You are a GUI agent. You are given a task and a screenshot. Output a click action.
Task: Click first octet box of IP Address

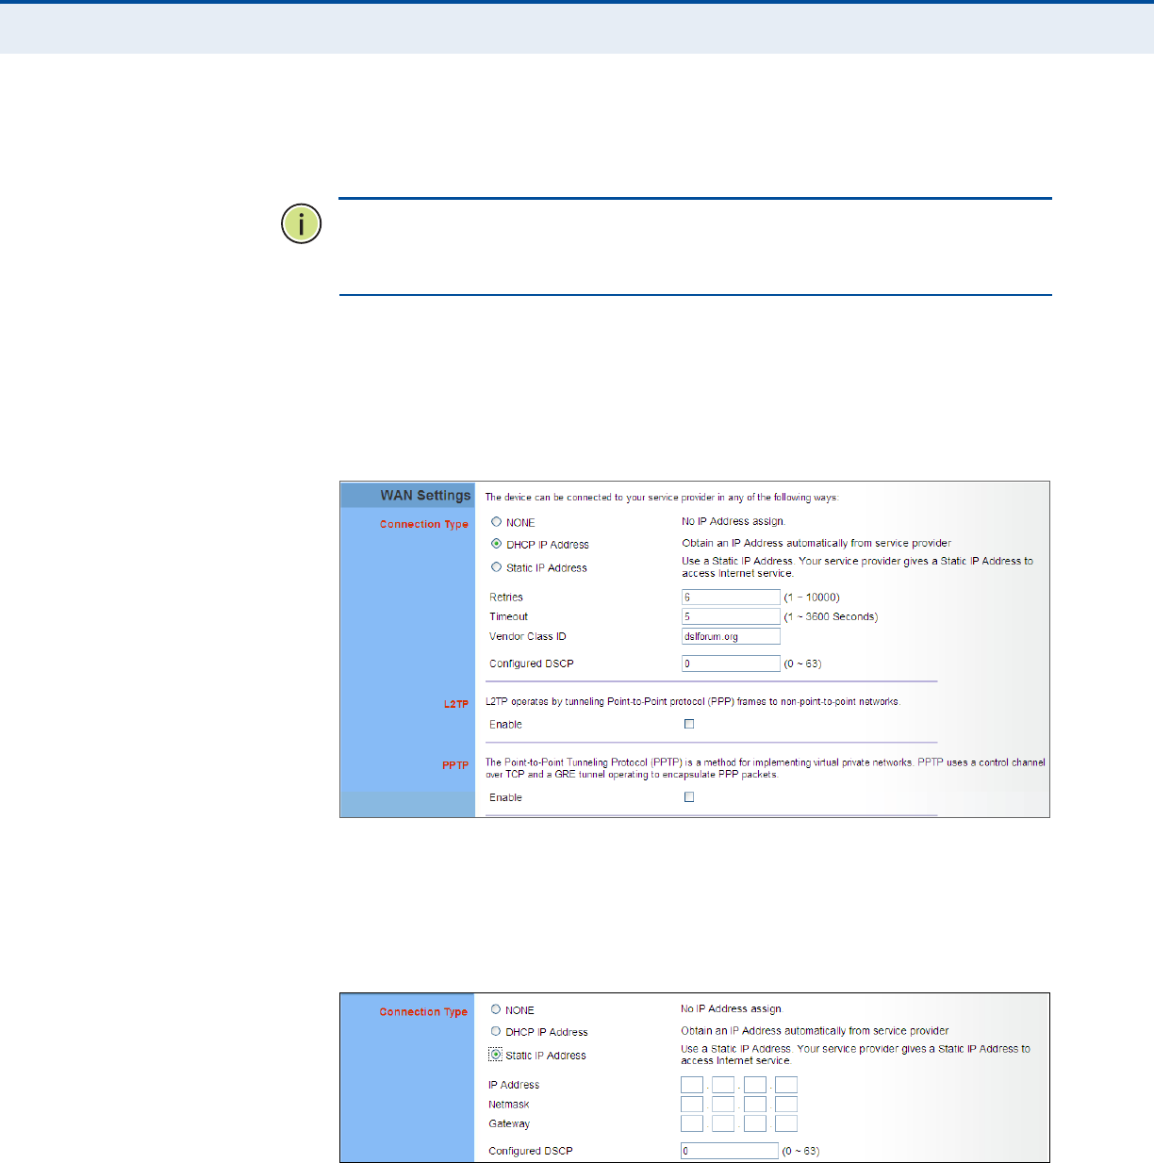coord(692,1085)
